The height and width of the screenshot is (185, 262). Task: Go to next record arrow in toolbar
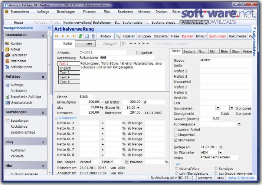(68, 36)
